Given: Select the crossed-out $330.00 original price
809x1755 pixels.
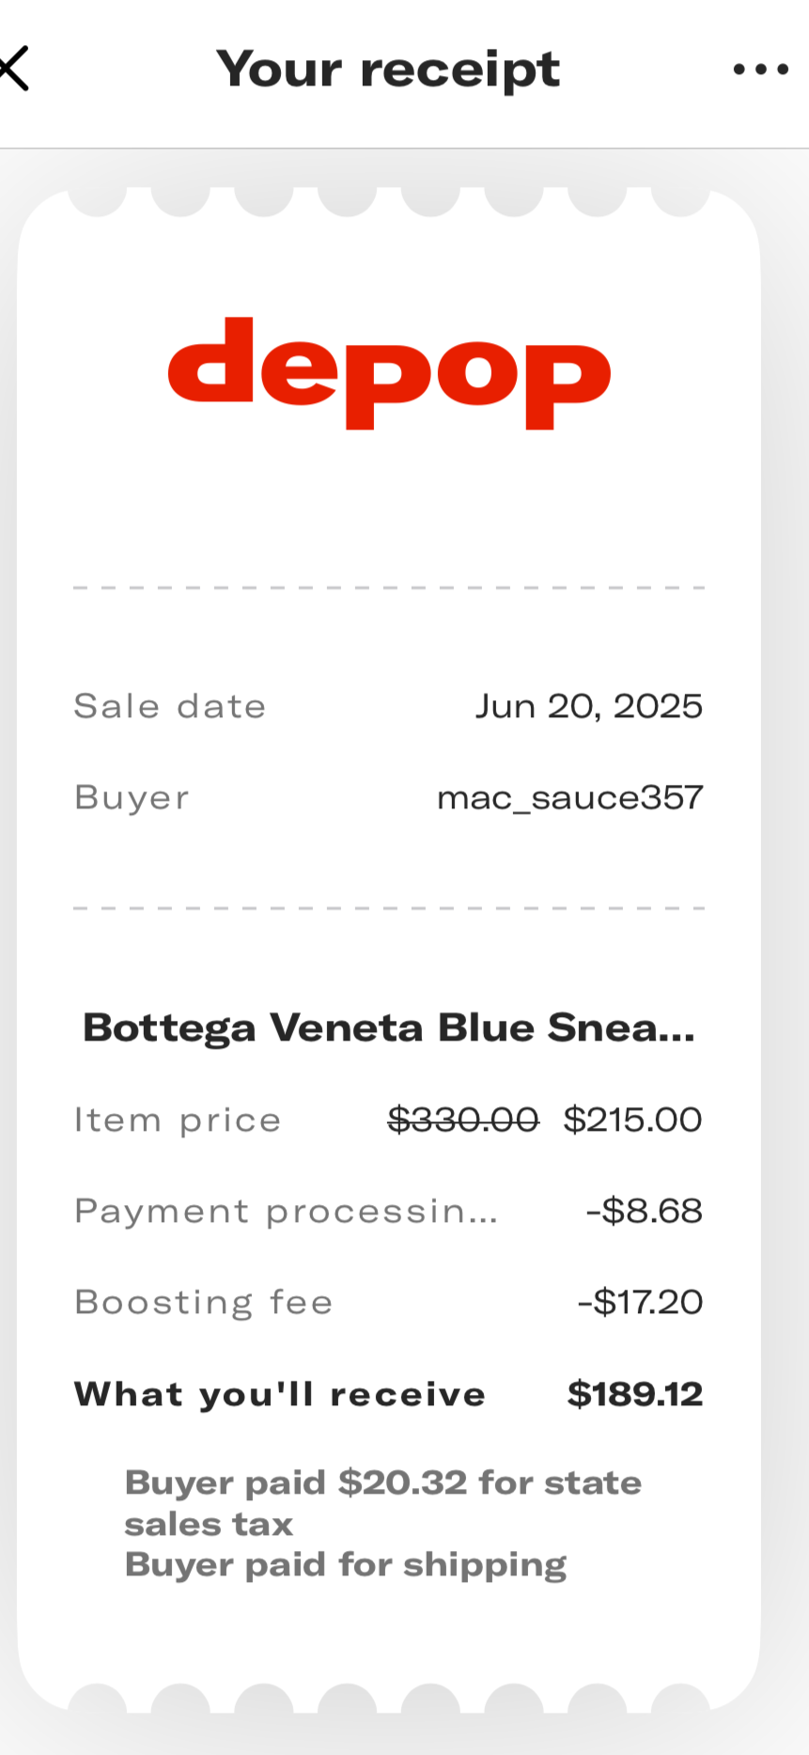Looking at the screenshot, I should coord(463,1120).
